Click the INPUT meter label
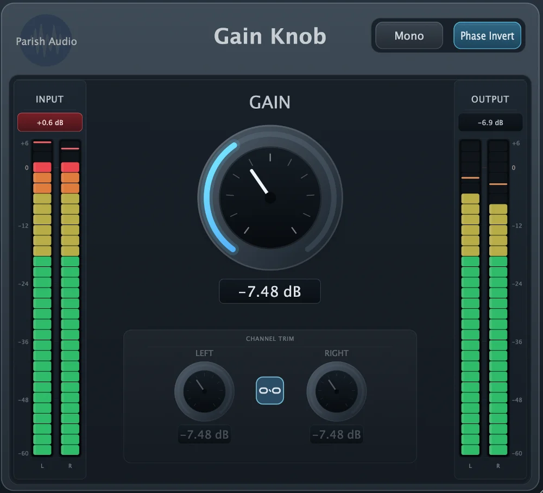Image resolution: width=543 pixels, height=493 pixels. tap(49, 99)
